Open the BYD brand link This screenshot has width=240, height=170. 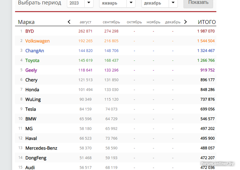click(x=29, y=31)
